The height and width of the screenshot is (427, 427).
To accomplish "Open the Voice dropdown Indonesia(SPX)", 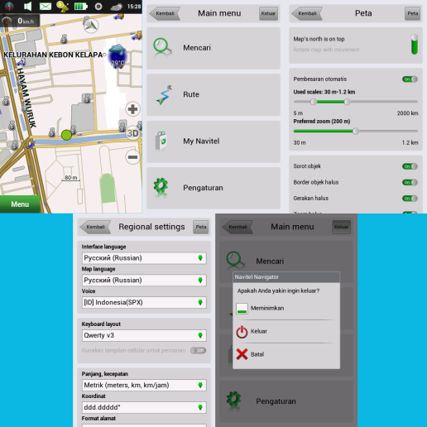I will [x=144, y=303].
